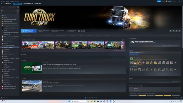183x103 pixels.
Task: Click the recent activity clock filter icon
Action: click(17, 10)
